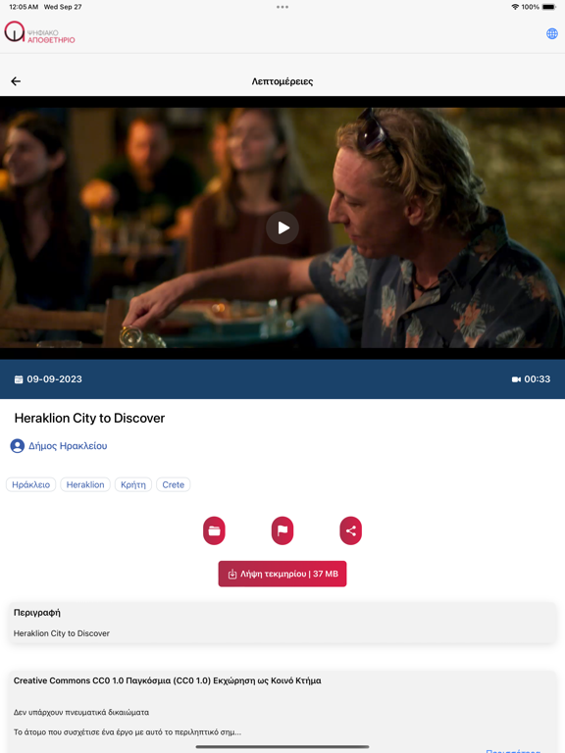Image resolution: width=565 pixels, height=753 pixels.
Task: Open the Δήμος Ηρακλείου author link
Action: [x=68, y=446]
